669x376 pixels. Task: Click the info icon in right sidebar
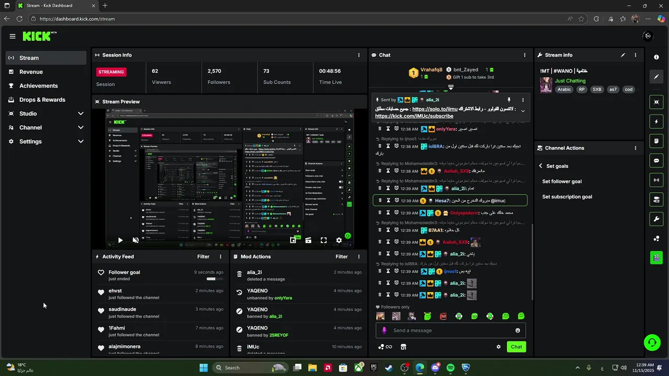656,57
